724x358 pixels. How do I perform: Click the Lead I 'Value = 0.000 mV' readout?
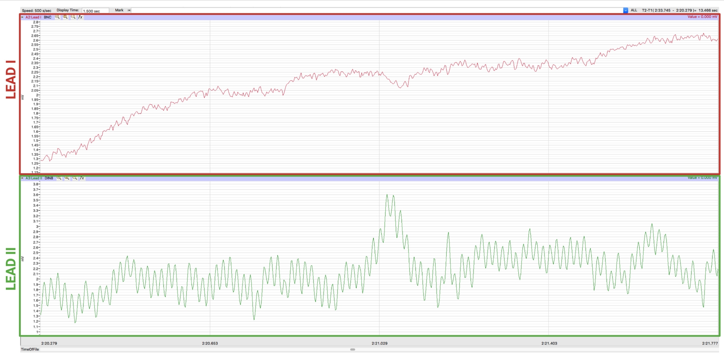point(702,17)
